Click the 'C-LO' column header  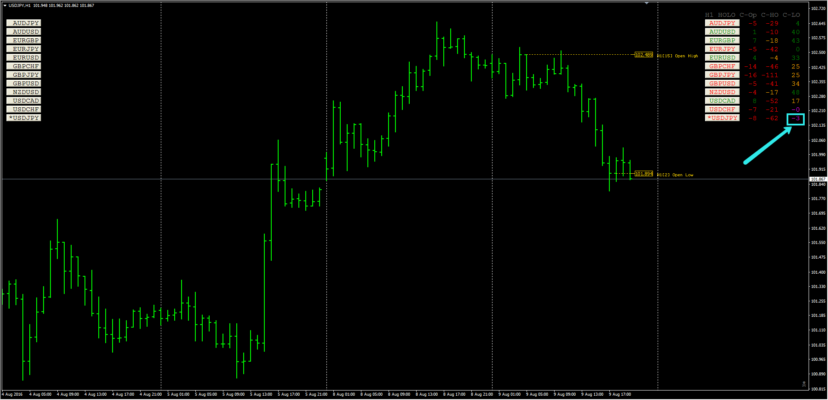click(791, 15)
